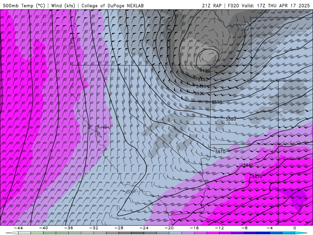Click the 5640 height contour label
The height and width of the screenshot is (235, 313).
point(248,165)
